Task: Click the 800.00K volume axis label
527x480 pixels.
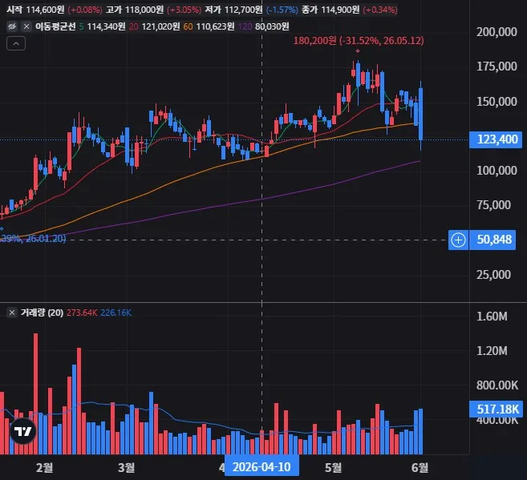Action: click(x=497, y=385)
